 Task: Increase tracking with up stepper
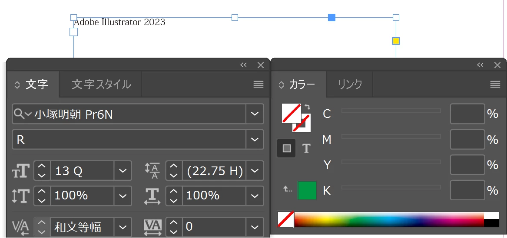tap(174, 223)
